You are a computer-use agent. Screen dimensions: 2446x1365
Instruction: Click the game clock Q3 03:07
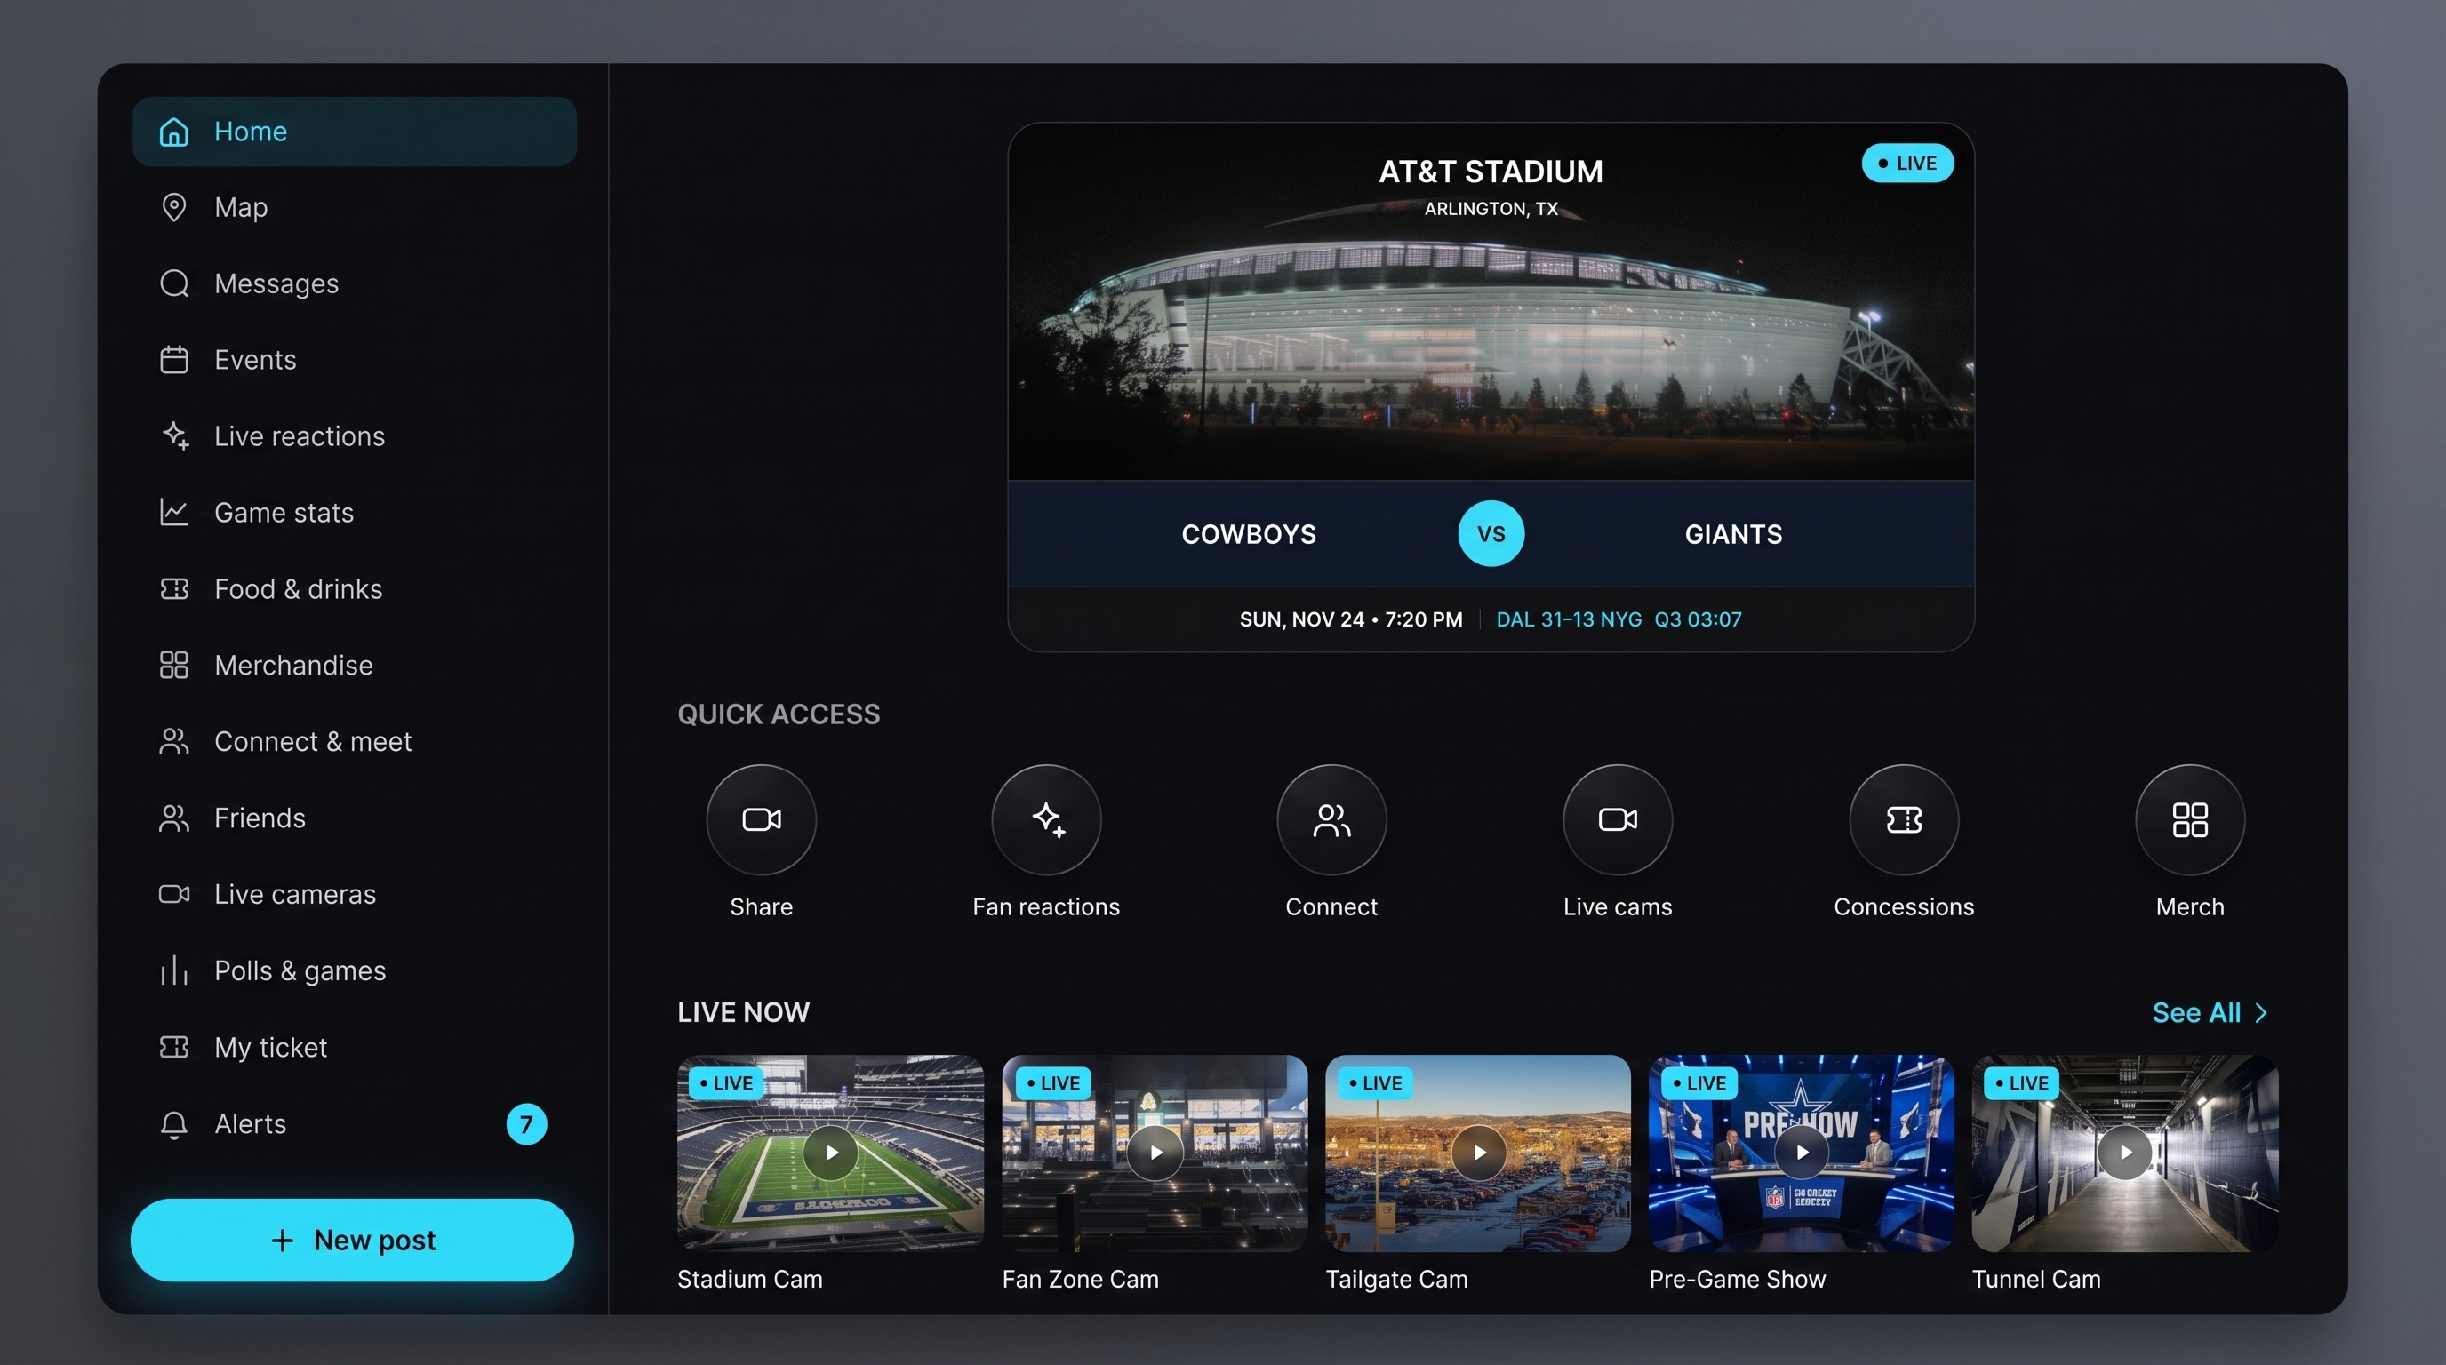click(1698, 620)
